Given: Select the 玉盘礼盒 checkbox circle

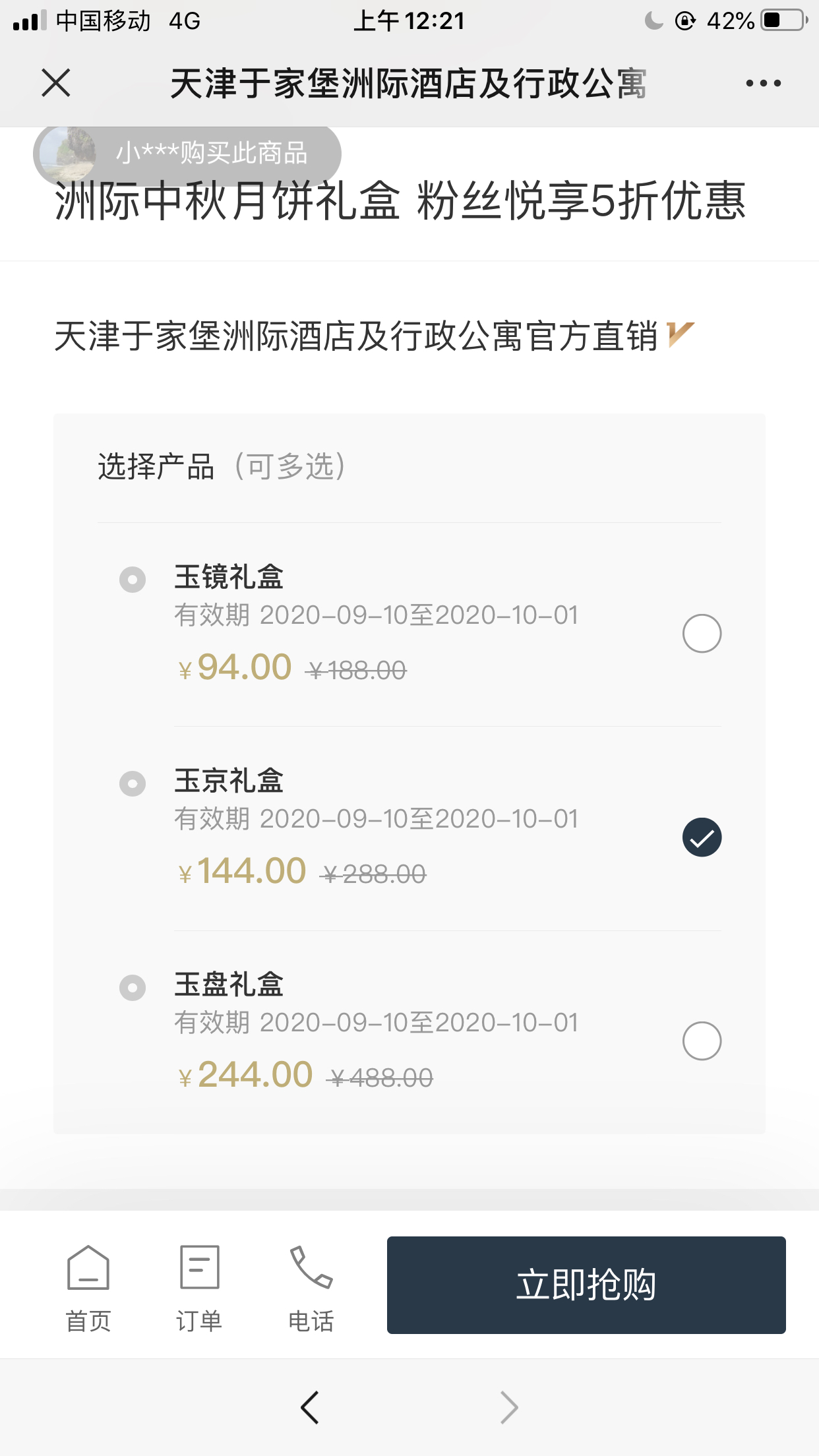Looking at the screenshot, I should [x=702, y=1041].
